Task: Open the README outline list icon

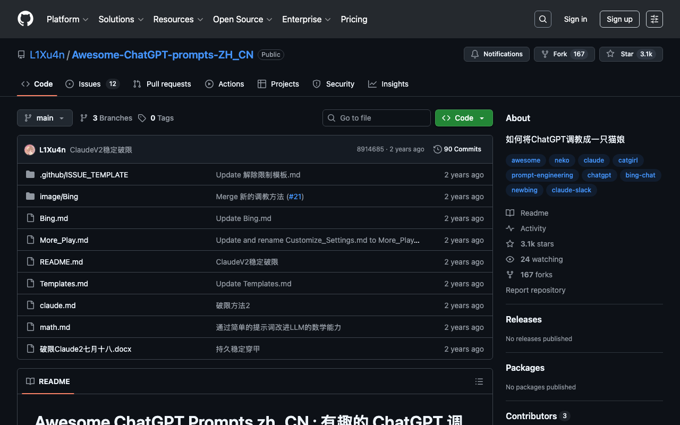Action: [479, 381]
